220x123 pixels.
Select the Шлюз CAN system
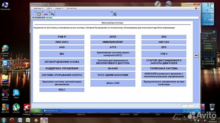tap(113, 83)
